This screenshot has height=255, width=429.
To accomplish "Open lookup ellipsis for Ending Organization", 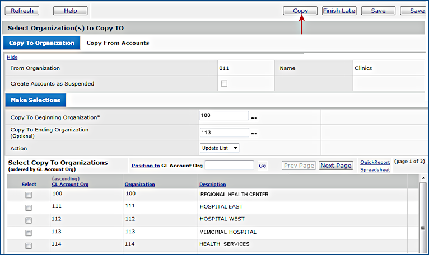I will [x=254, y=133].
